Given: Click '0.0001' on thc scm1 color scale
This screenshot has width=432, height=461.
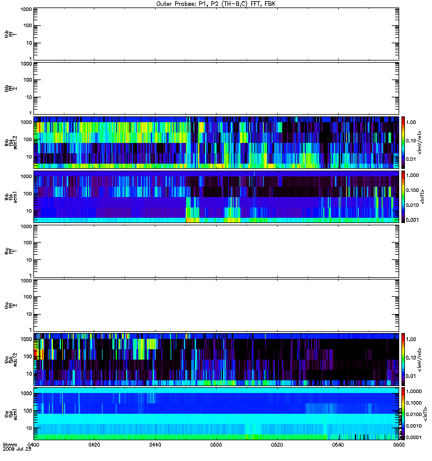Looking at the screenshot, I should pyautogui.click(x=414, y=437).
